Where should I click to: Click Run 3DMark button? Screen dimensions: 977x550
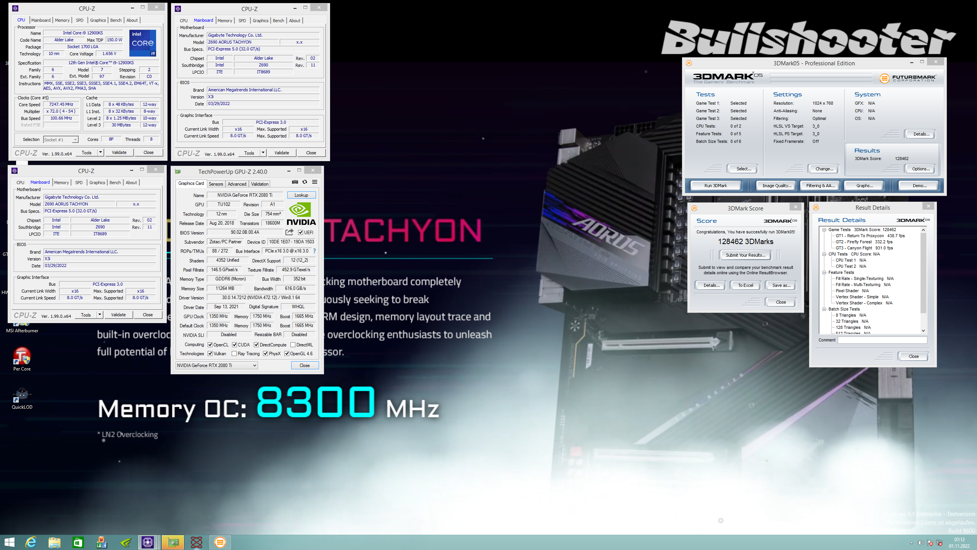point(716,186)
